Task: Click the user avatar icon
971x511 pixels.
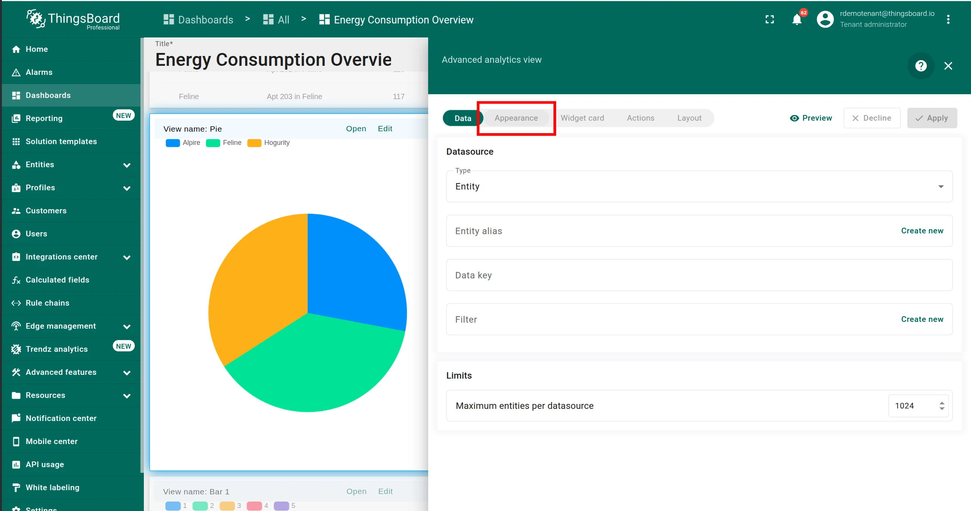Action: (825, 19)
